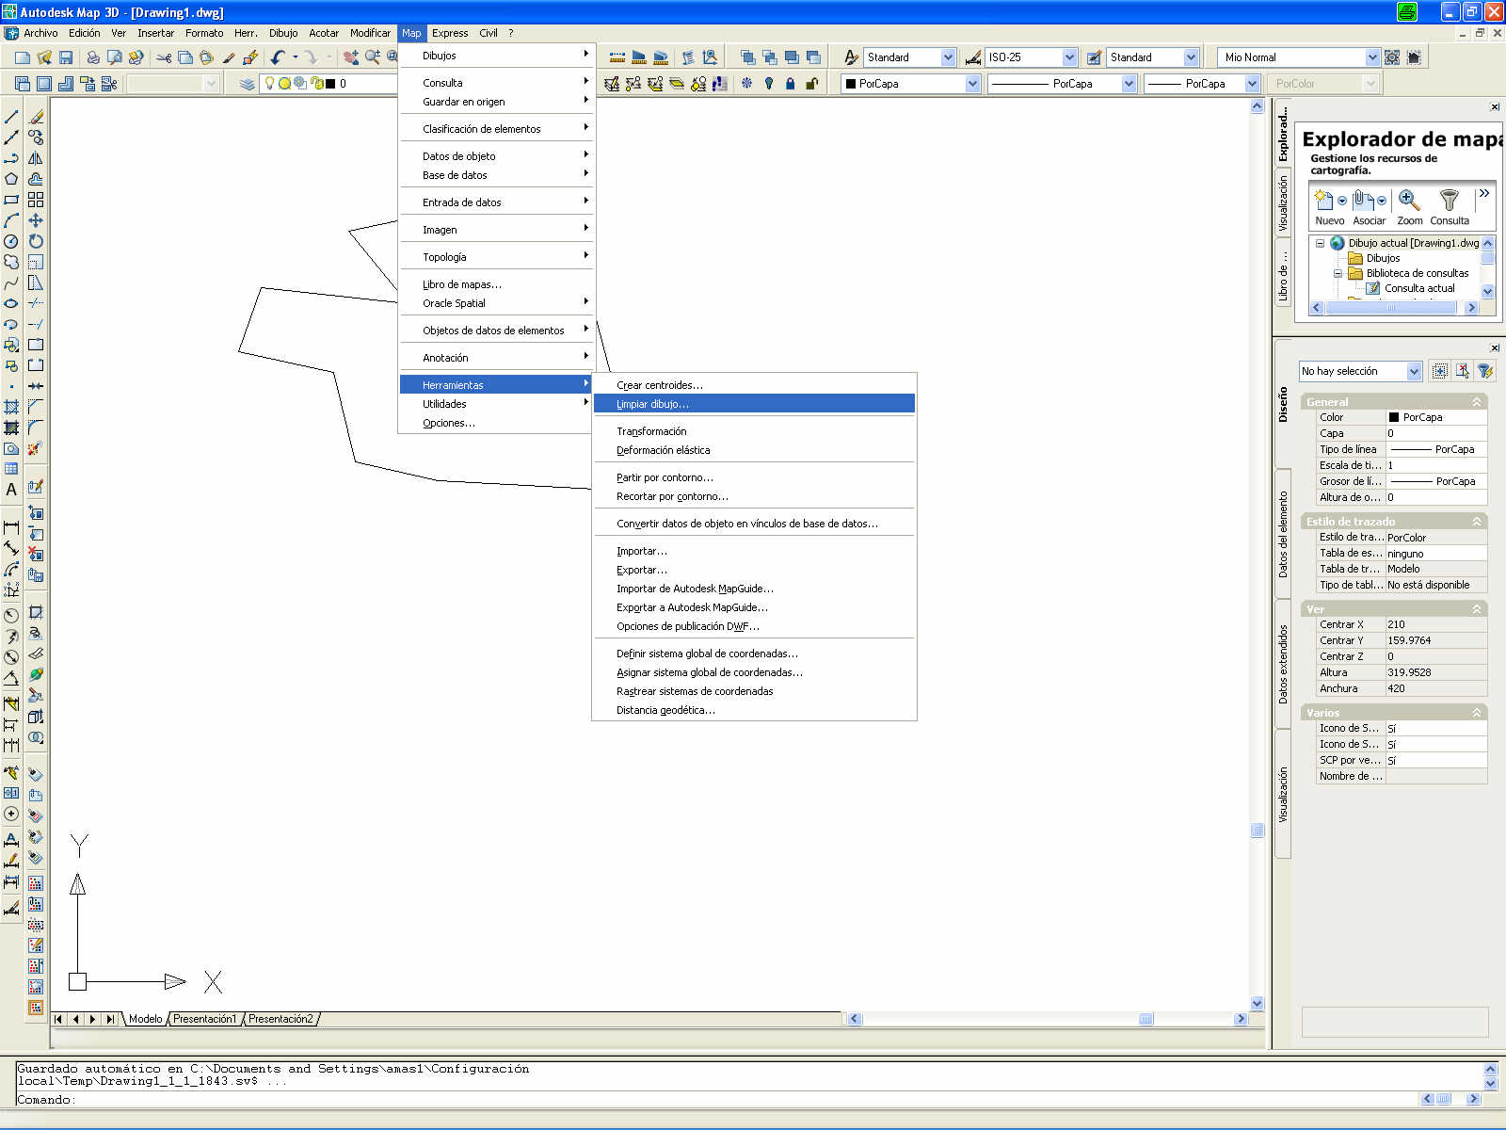This screenshot has height=1130, width=1506.
Task: Click the dimension style icon beside ISO-25
Action: point(973,57)
